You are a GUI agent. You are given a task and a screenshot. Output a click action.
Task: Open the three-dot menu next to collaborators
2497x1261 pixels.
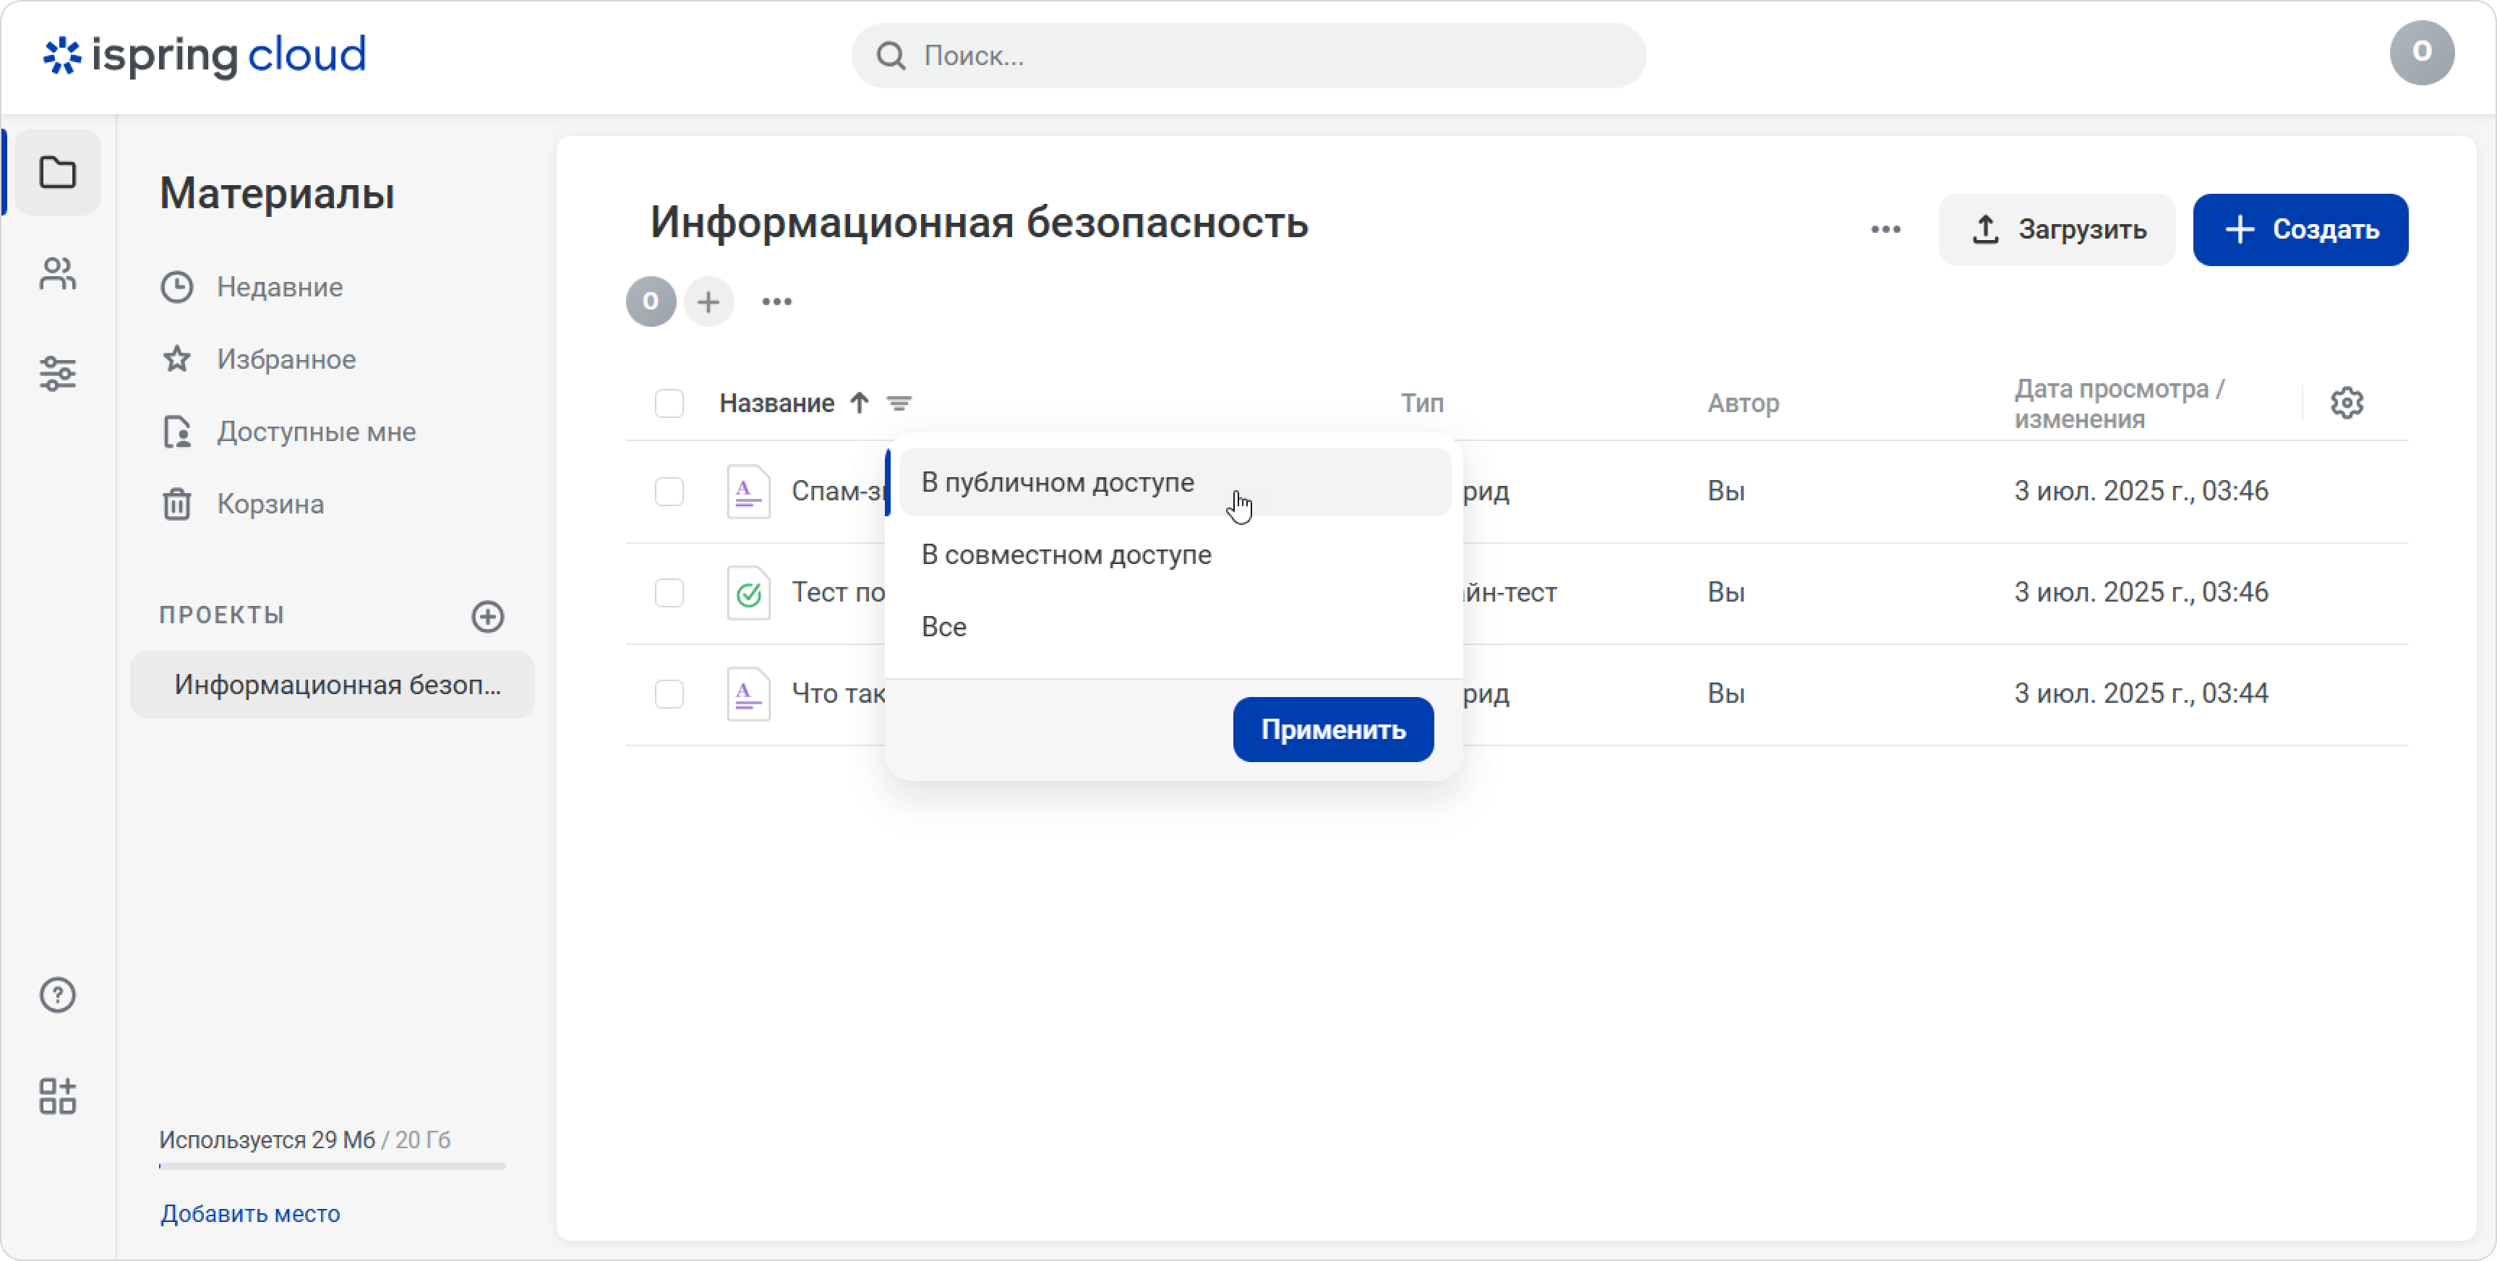[x=776, y=302]
